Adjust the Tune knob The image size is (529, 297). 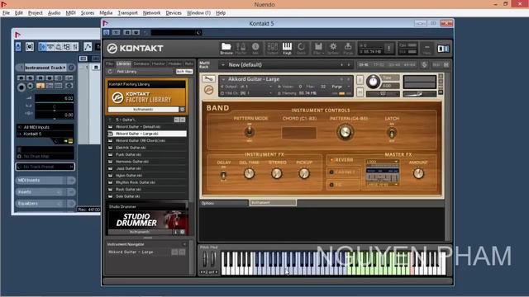[373, 82]
